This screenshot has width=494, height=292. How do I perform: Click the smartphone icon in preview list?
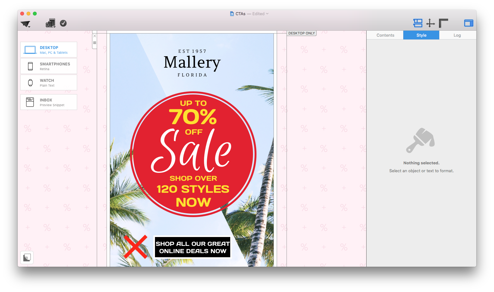pos(30,66)
